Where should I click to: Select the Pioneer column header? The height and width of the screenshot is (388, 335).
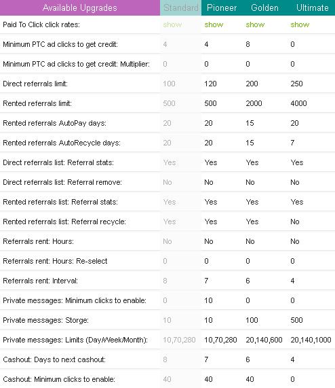pos(222,7)
